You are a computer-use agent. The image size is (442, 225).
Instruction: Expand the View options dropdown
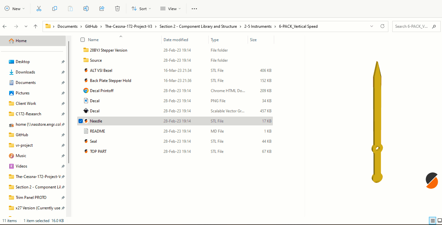170,9
